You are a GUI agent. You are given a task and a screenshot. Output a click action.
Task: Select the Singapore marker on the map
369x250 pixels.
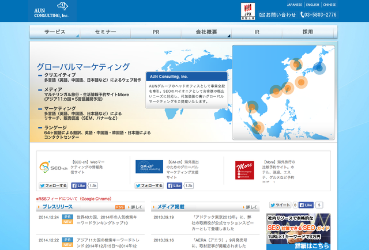258,128
